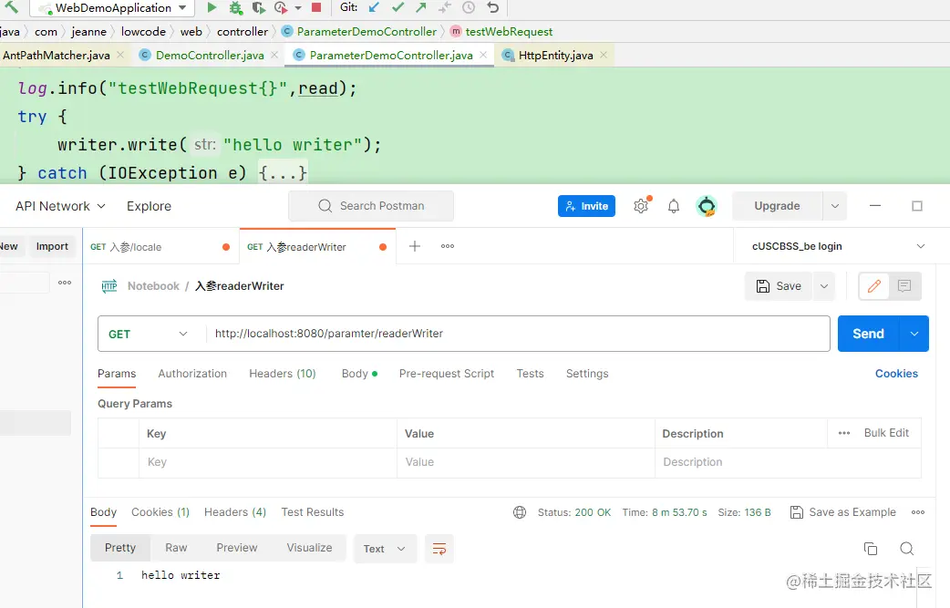Close the DemoController.java tab
Screen dimensions: 950x608
coord(274,55)
